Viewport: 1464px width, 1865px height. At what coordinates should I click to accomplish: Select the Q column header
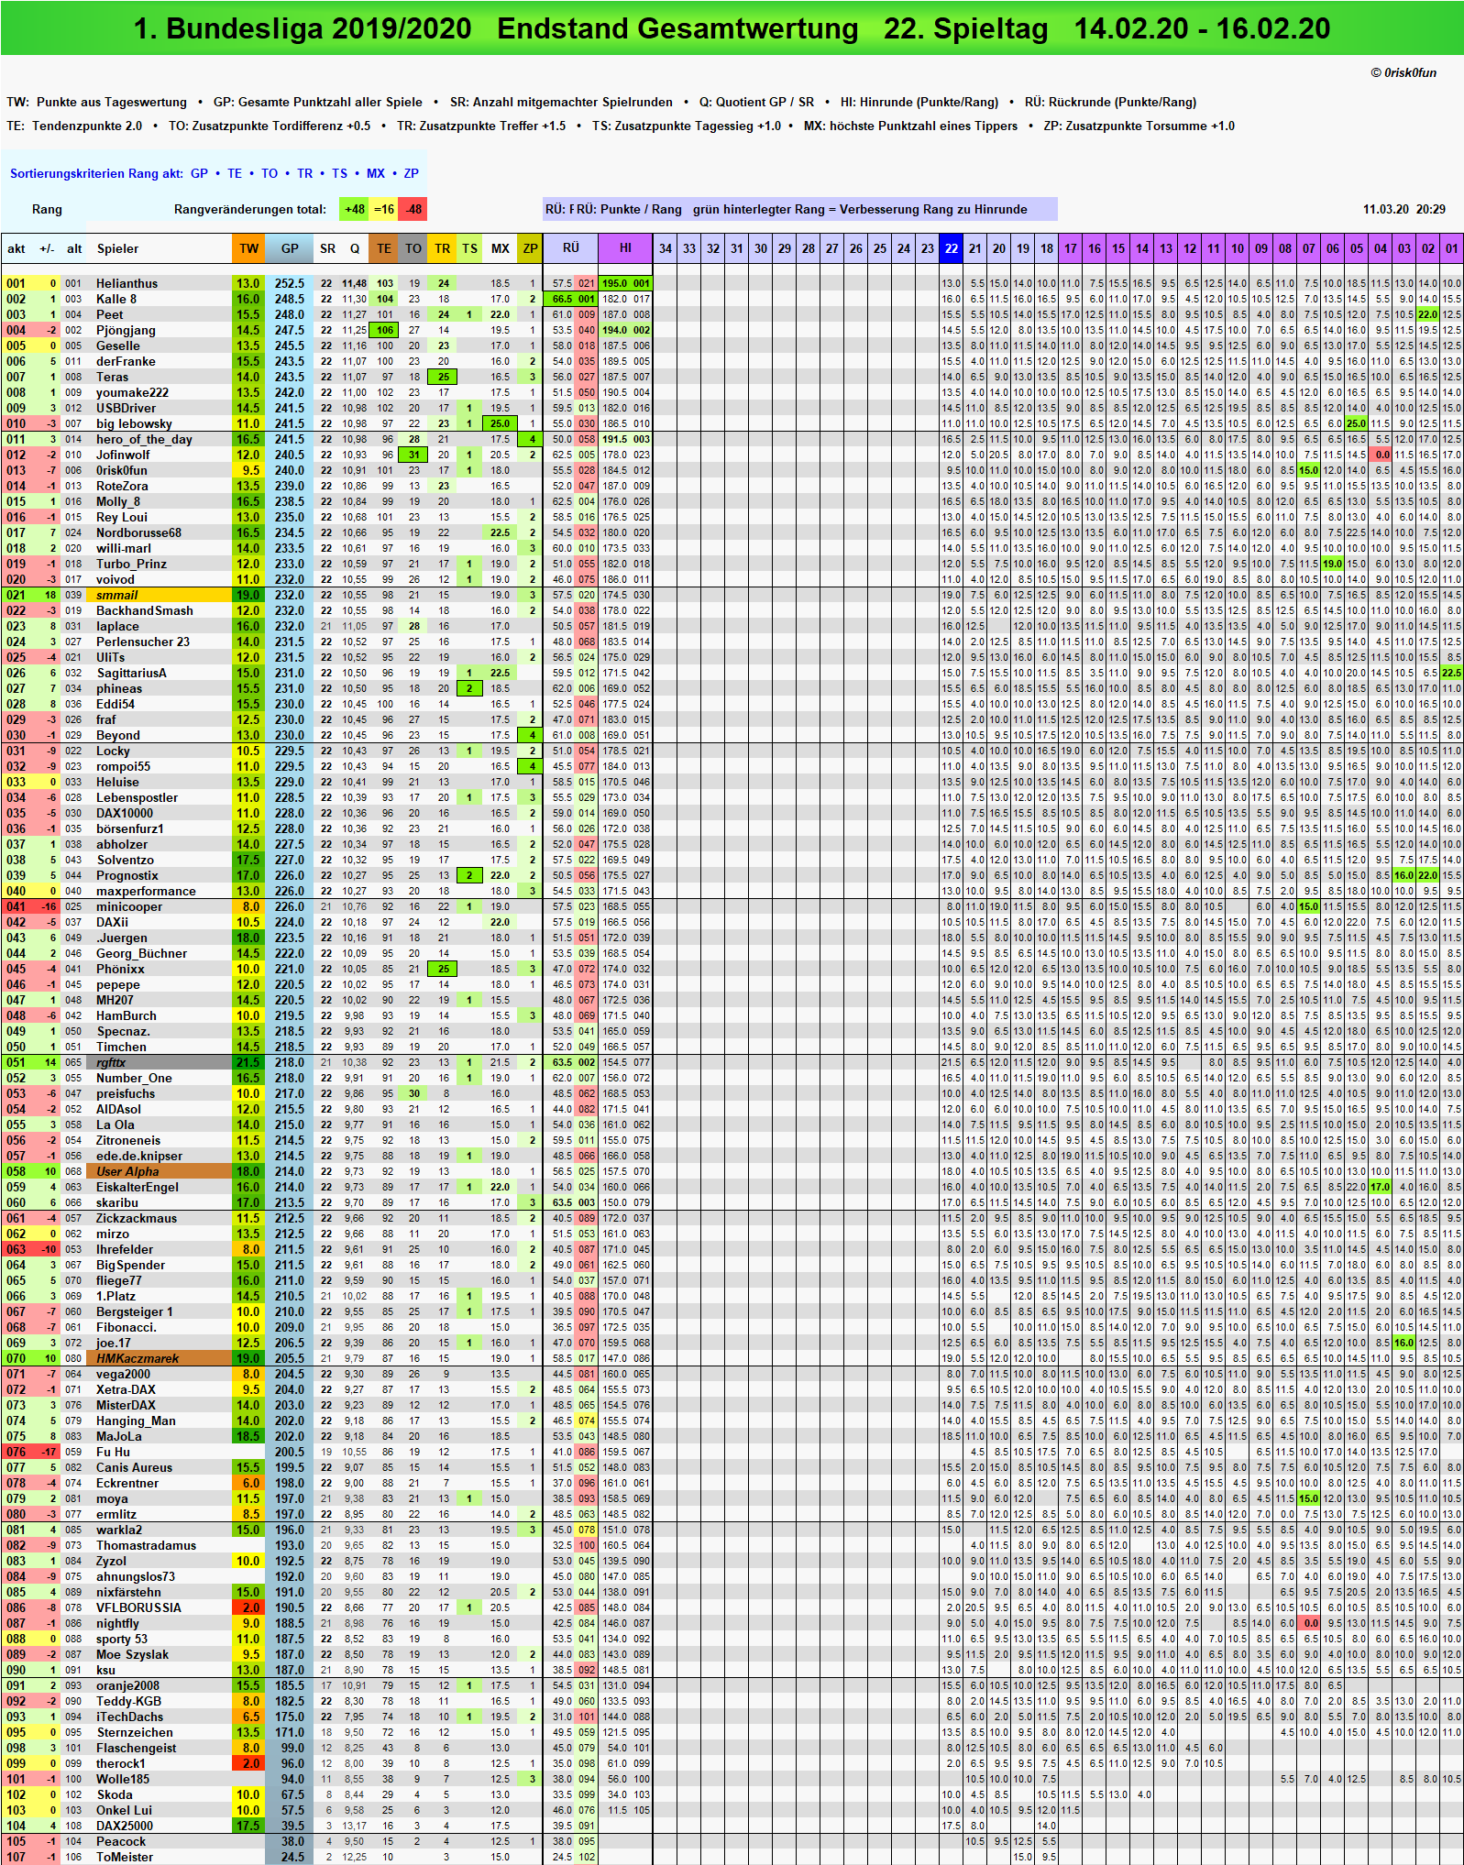pos(355,248)
